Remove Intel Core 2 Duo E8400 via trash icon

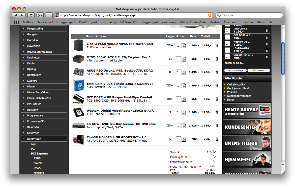(217, 85)
